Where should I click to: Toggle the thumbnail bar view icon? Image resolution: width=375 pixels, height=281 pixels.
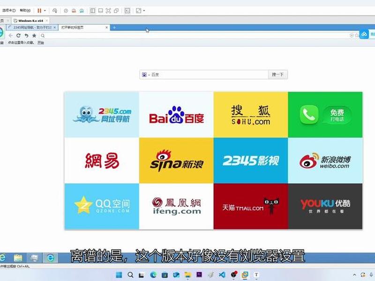pyautogui.click(x=101, y=10)
